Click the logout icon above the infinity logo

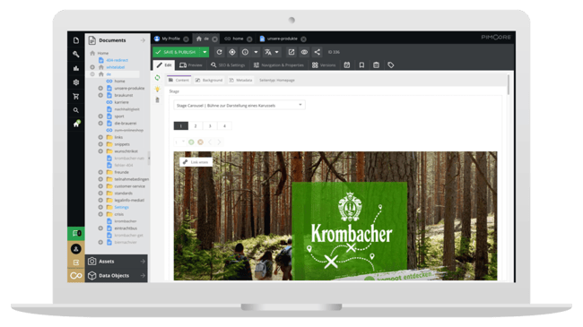click(76, 262)
